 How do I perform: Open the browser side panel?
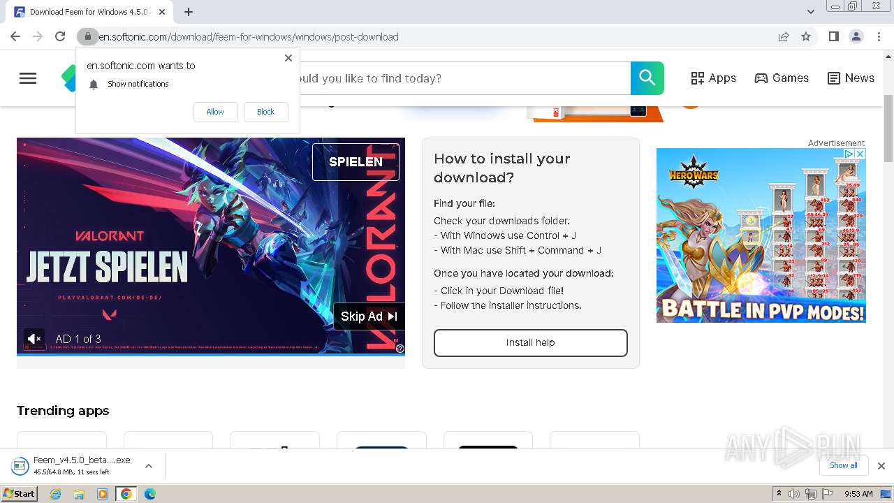[833, 36]
